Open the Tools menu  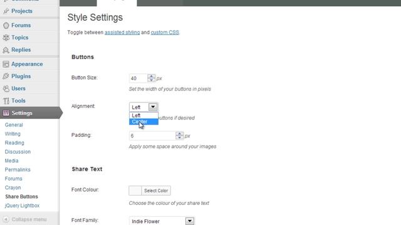pyautogui.click(x=18, y=101)
